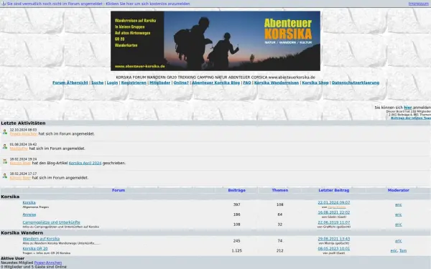Click the 'Letzter Beitrag' column header
This screenshot has height=269, width=431.
coord(334,190)
